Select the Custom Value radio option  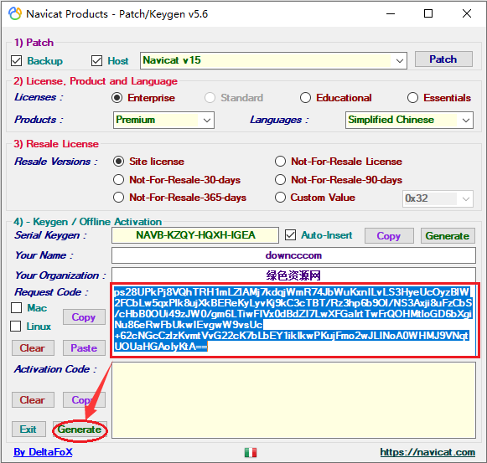point(280,198)
